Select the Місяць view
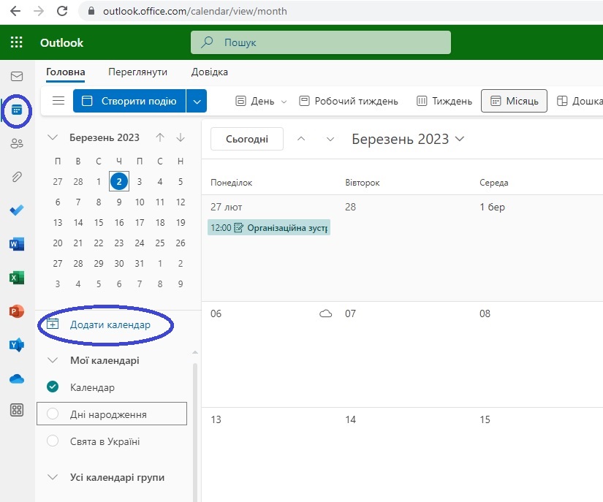This screenshot has width=603, height=502. point(514,101)
